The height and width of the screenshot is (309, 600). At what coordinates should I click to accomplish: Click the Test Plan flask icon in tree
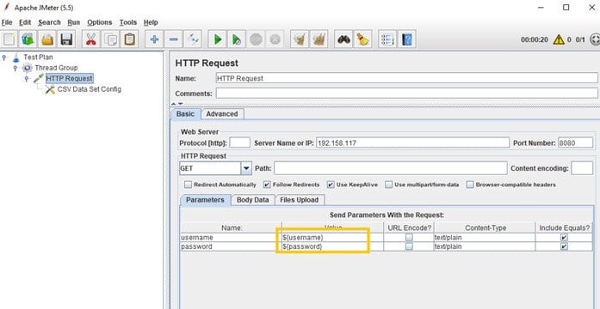point(15,58)
